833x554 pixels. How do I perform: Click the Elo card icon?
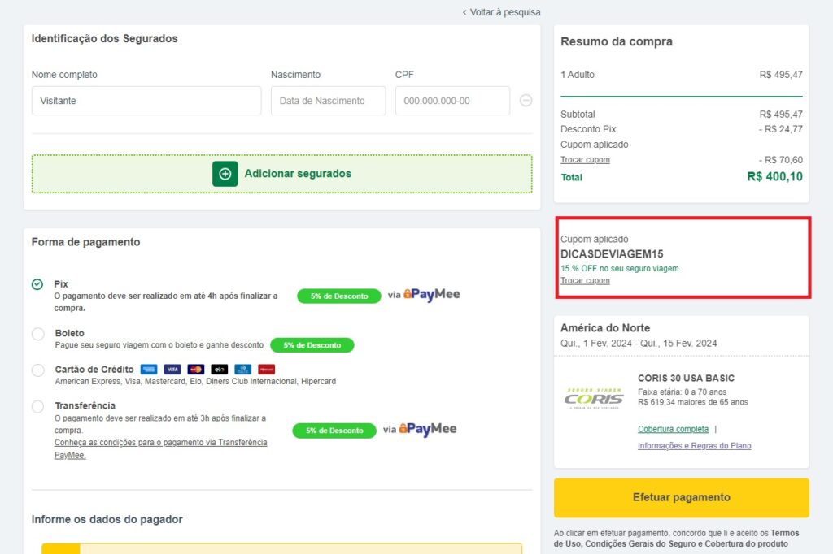220,370
